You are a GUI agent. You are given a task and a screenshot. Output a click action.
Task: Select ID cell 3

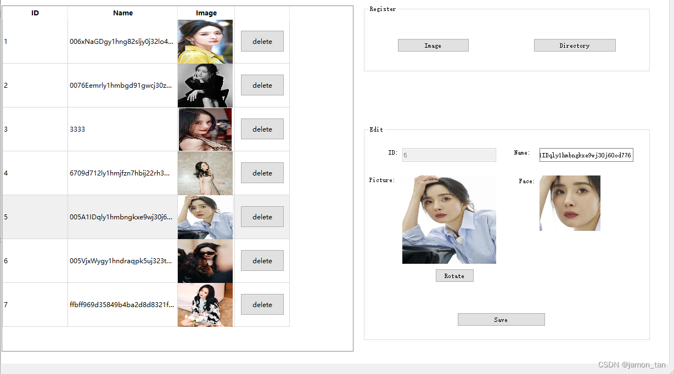[35, 129]
